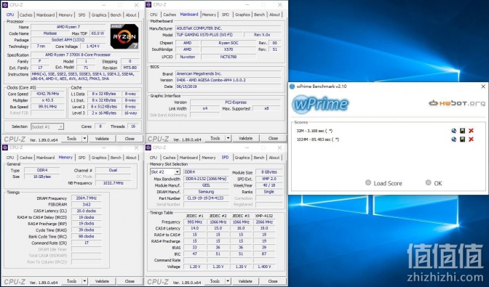The width and height of the screenshot is (489, 287).
Task: Click Validate button in Mainboard window
Action: (x=245, y=138)
